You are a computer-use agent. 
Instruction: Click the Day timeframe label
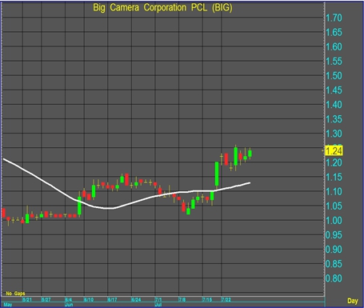coord(352,301)
